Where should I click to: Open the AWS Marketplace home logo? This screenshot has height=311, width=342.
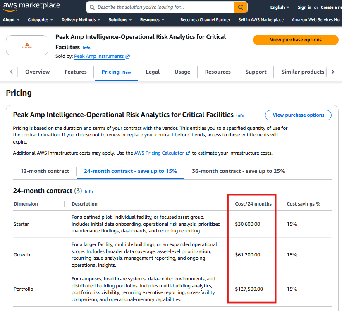coord(31,6)
